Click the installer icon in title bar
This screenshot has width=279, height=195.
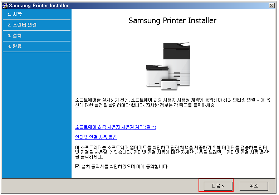pos(5,5)
